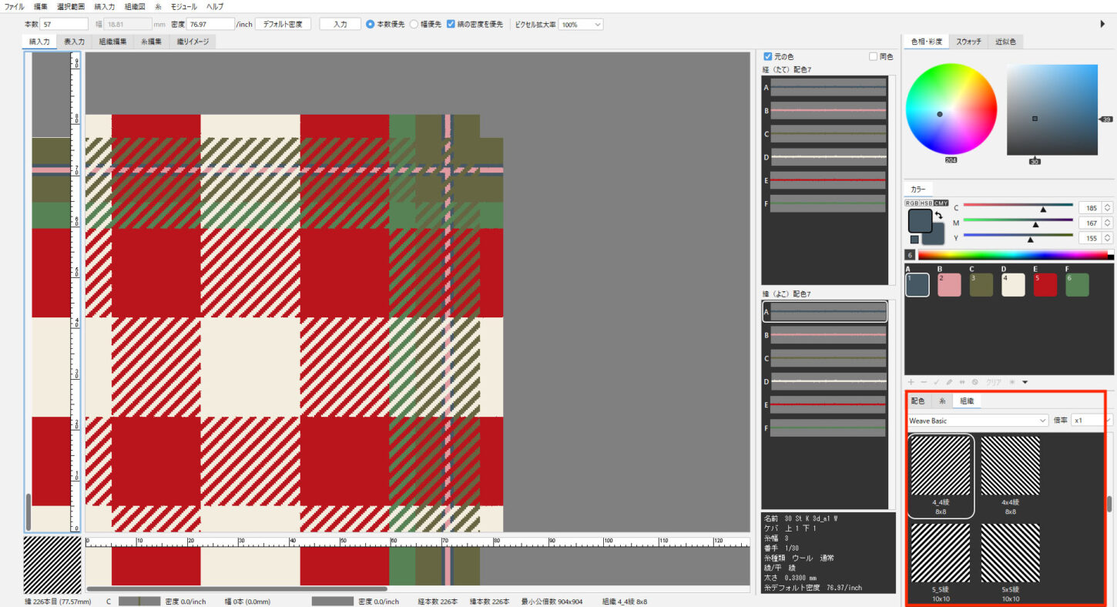Open the Weave Basic dropdown
The width and height of the screenshot is (1117, 607).
click(977, 421)
